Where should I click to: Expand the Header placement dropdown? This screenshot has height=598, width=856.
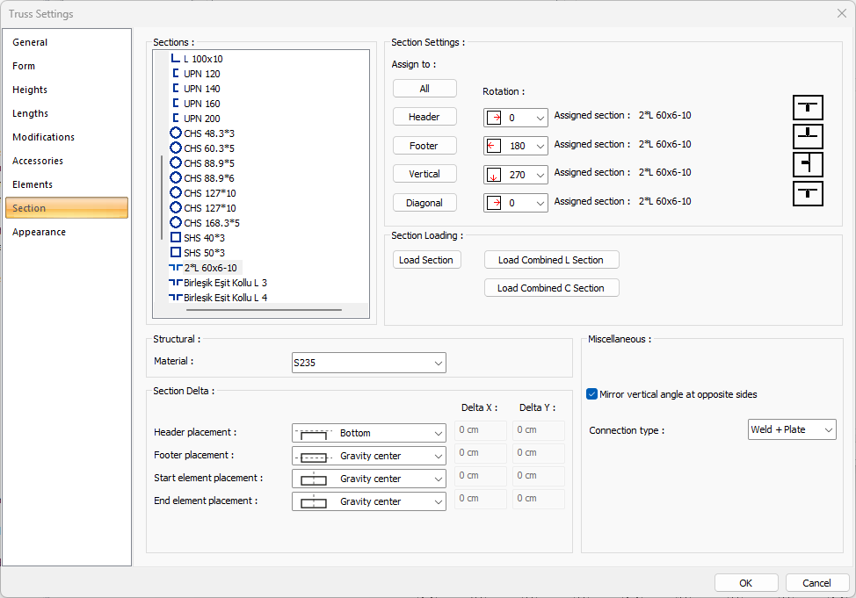[x=368, y=433]
